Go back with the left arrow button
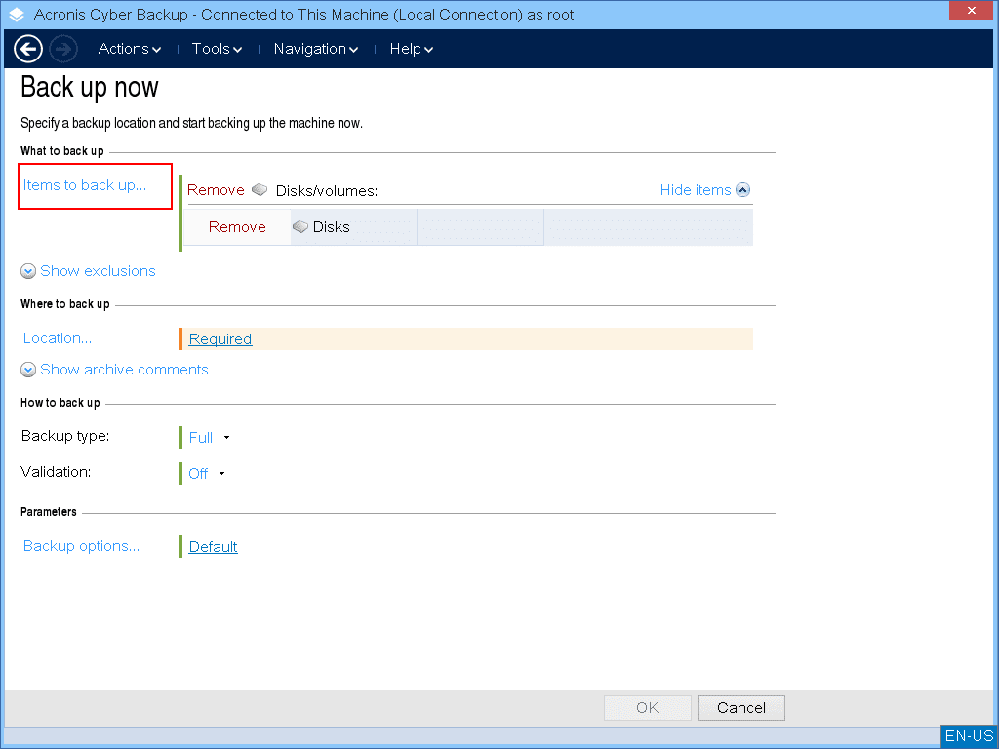The image size is (999, 749). point(28,49)
